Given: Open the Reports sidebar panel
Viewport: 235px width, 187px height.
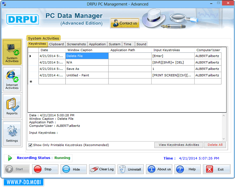Looking at the screenshot, I should point(12,106).
